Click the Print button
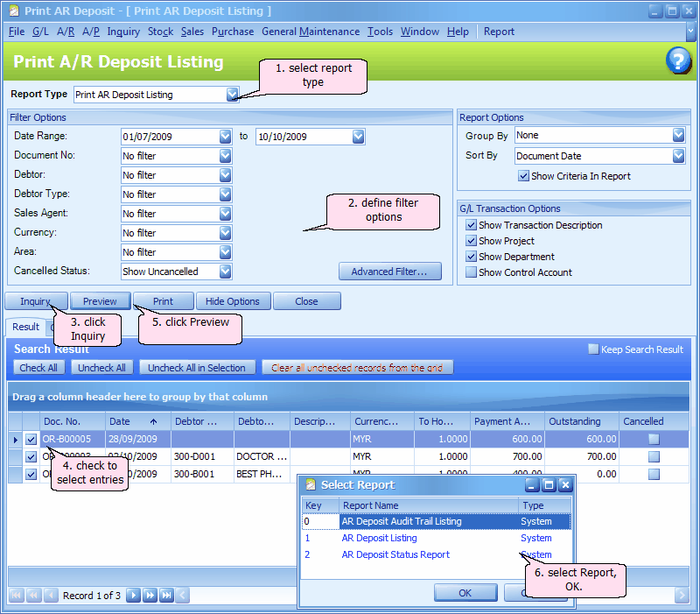This screenshot has width=700, height=614. point(163,301)
